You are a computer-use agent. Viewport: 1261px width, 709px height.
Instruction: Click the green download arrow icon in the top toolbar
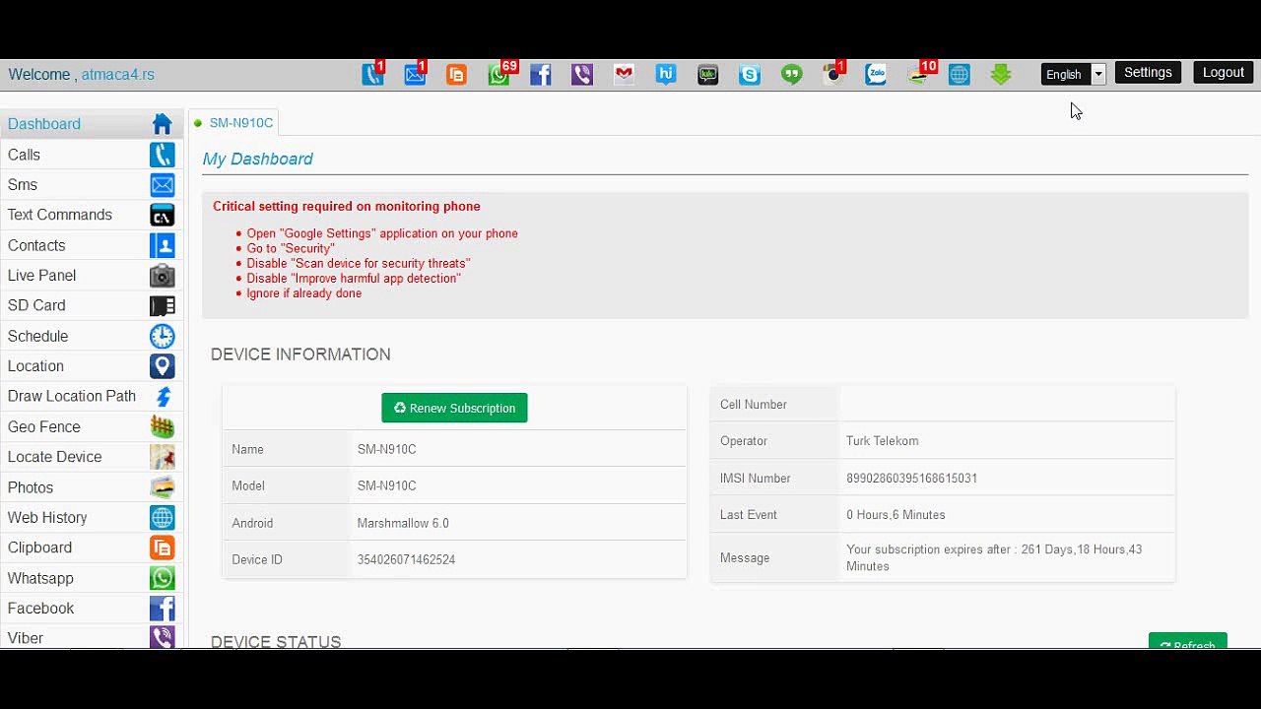click(1001, 74)
